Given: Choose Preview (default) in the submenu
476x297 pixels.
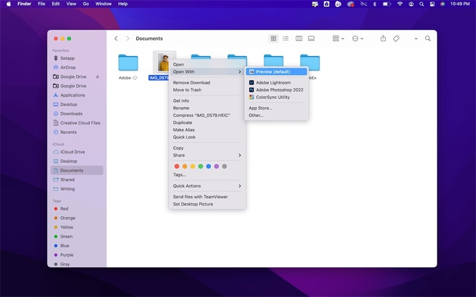Looking at the screenshot, I should coord(277,72).
